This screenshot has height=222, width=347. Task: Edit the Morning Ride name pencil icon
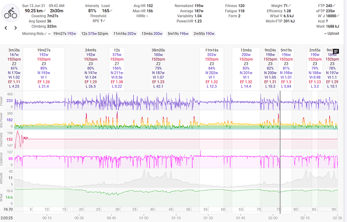(x=48, y=33)
